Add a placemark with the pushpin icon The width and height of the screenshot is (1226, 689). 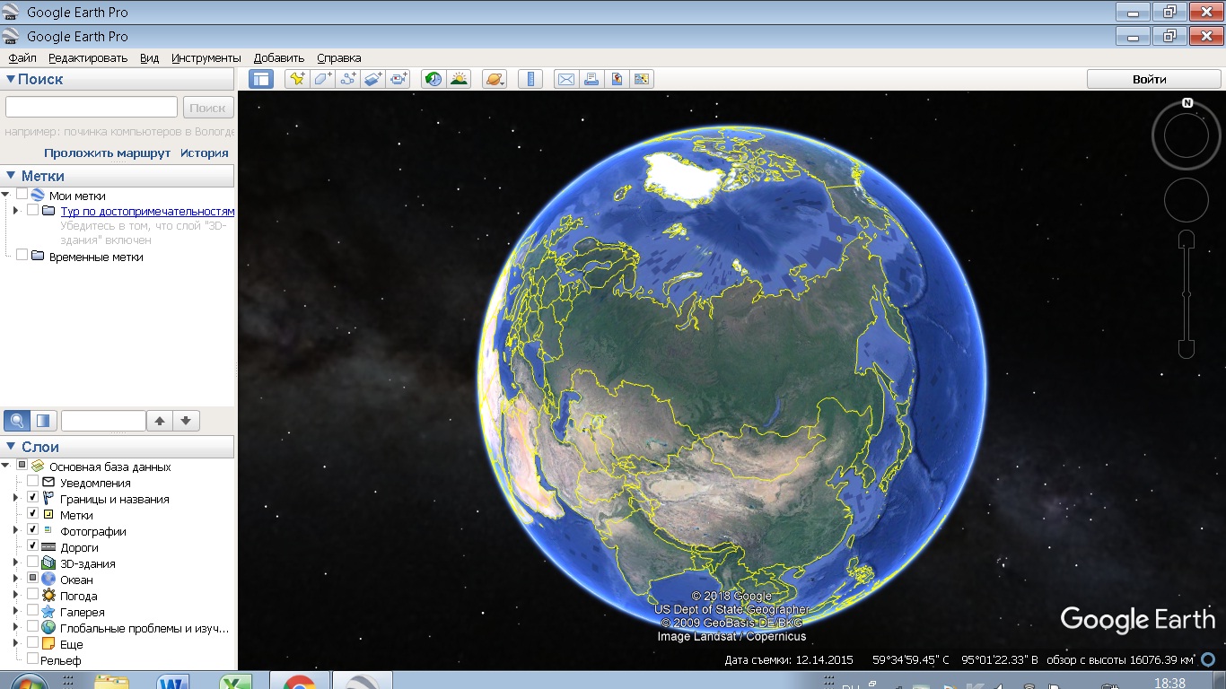pos(297,79)
